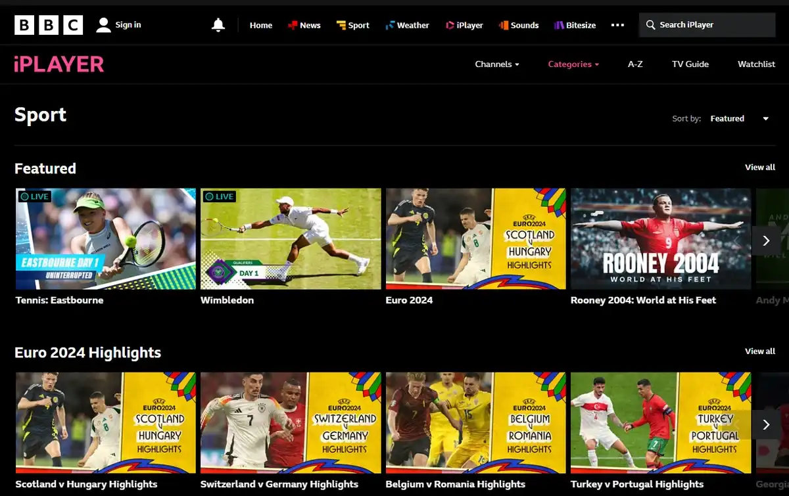Click LIVE badge on Wimbledon thumbnail
Image resolution: width=789 pixels, height=496 pixels.
[219, 196]
